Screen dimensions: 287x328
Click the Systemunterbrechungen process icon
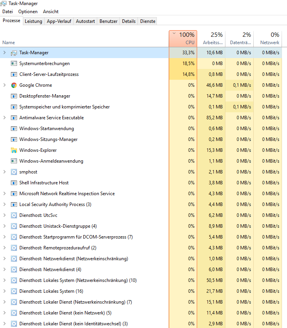14,64
